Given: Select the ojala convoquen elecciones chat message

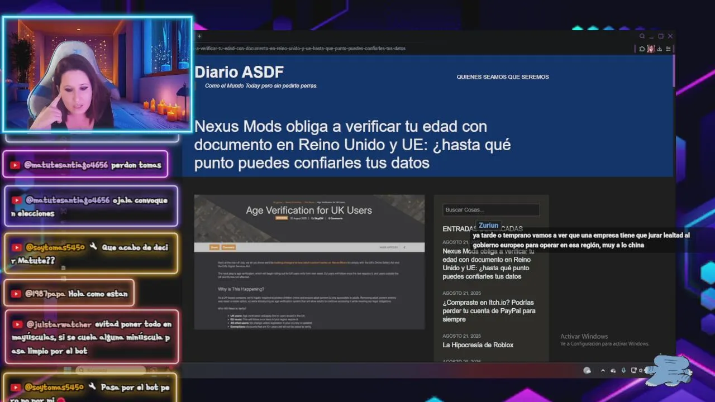Looking at the screenshot, I should [x=90, y=207].
